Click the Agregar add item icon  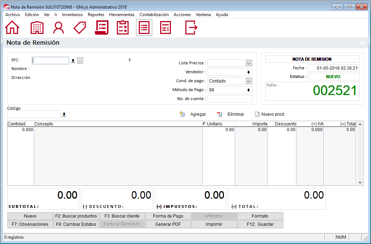tap(182, 114)
